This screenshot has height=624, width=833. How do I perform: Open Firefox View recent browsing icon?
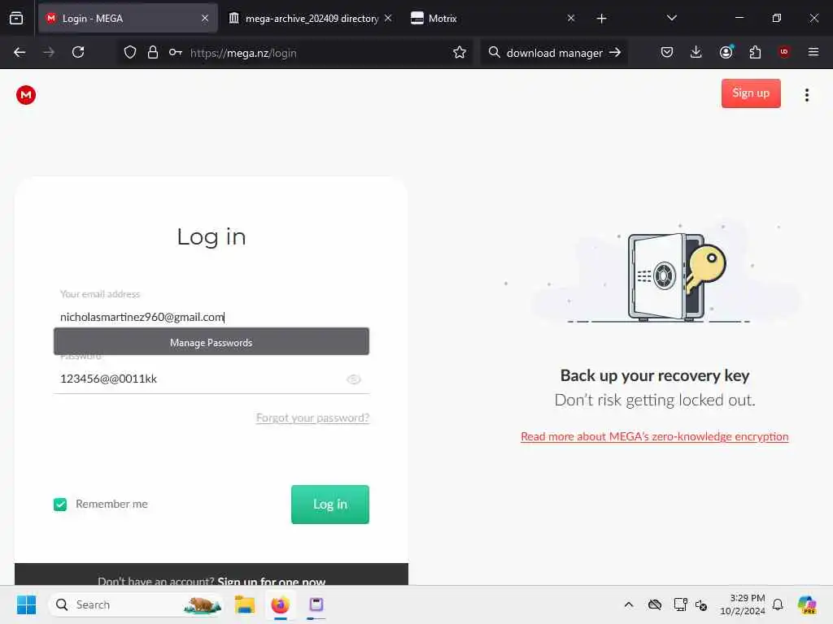(16, 19)
